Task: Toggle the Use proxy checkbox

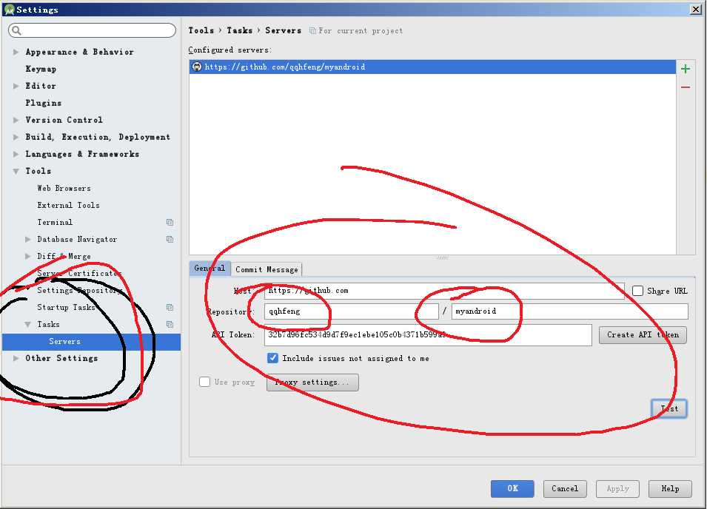Action: click(205, 382)
